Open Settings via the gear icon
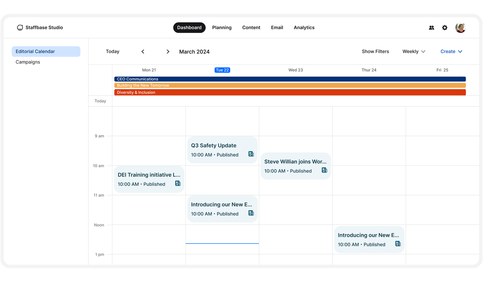483x282 pixels. click(x=444, y=27)
